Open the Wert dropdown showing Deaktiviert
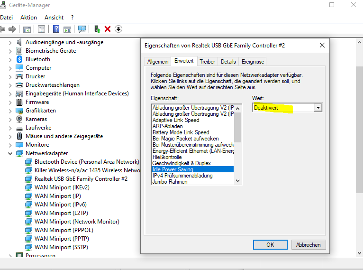Image resolution: width=364 pixels, height=271 pixels. (318, 108)
